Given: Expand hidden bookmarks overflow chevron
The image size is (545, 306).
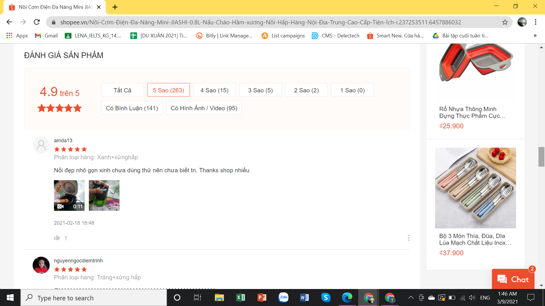Looking at the screenshot, I should [x=535, y=36].
